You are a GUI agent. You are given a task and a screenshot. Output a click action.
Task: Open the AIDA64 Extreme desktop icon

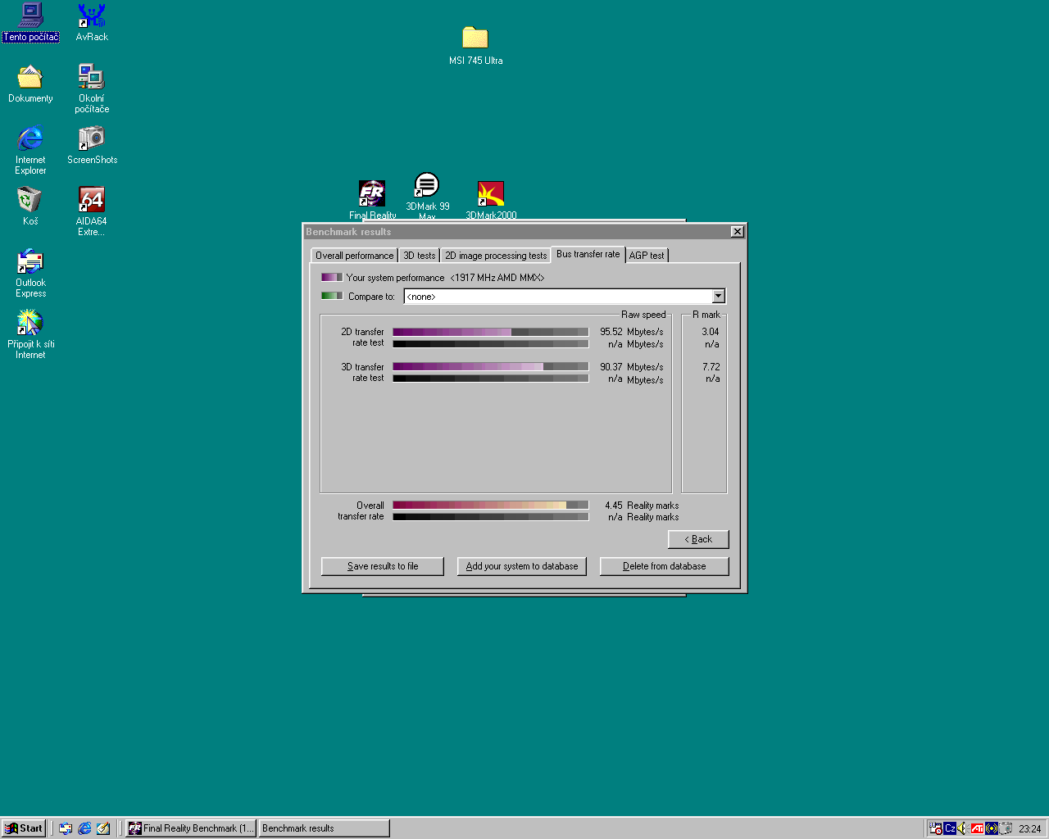click(x=91, y=200)
